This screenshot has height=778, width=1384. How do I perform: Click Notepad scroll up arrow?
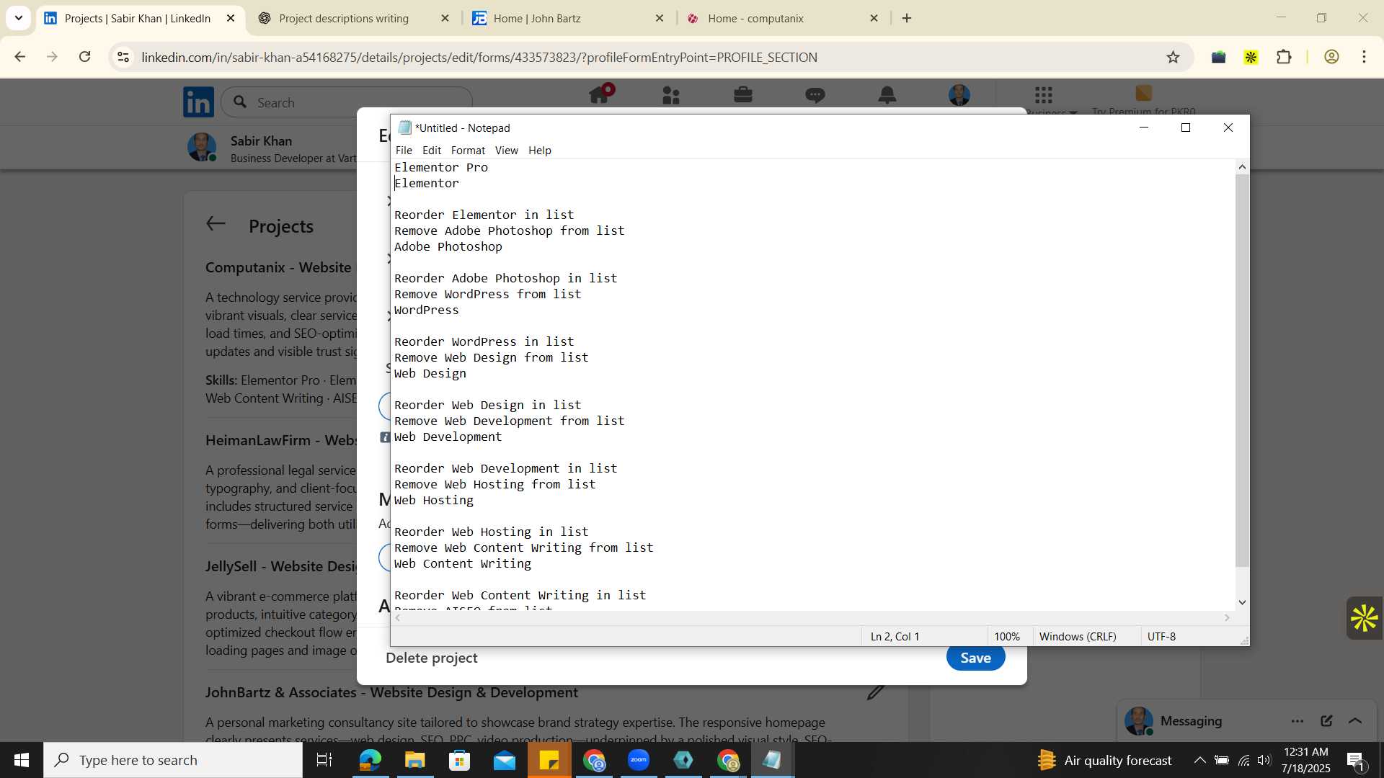[1242, 167]
